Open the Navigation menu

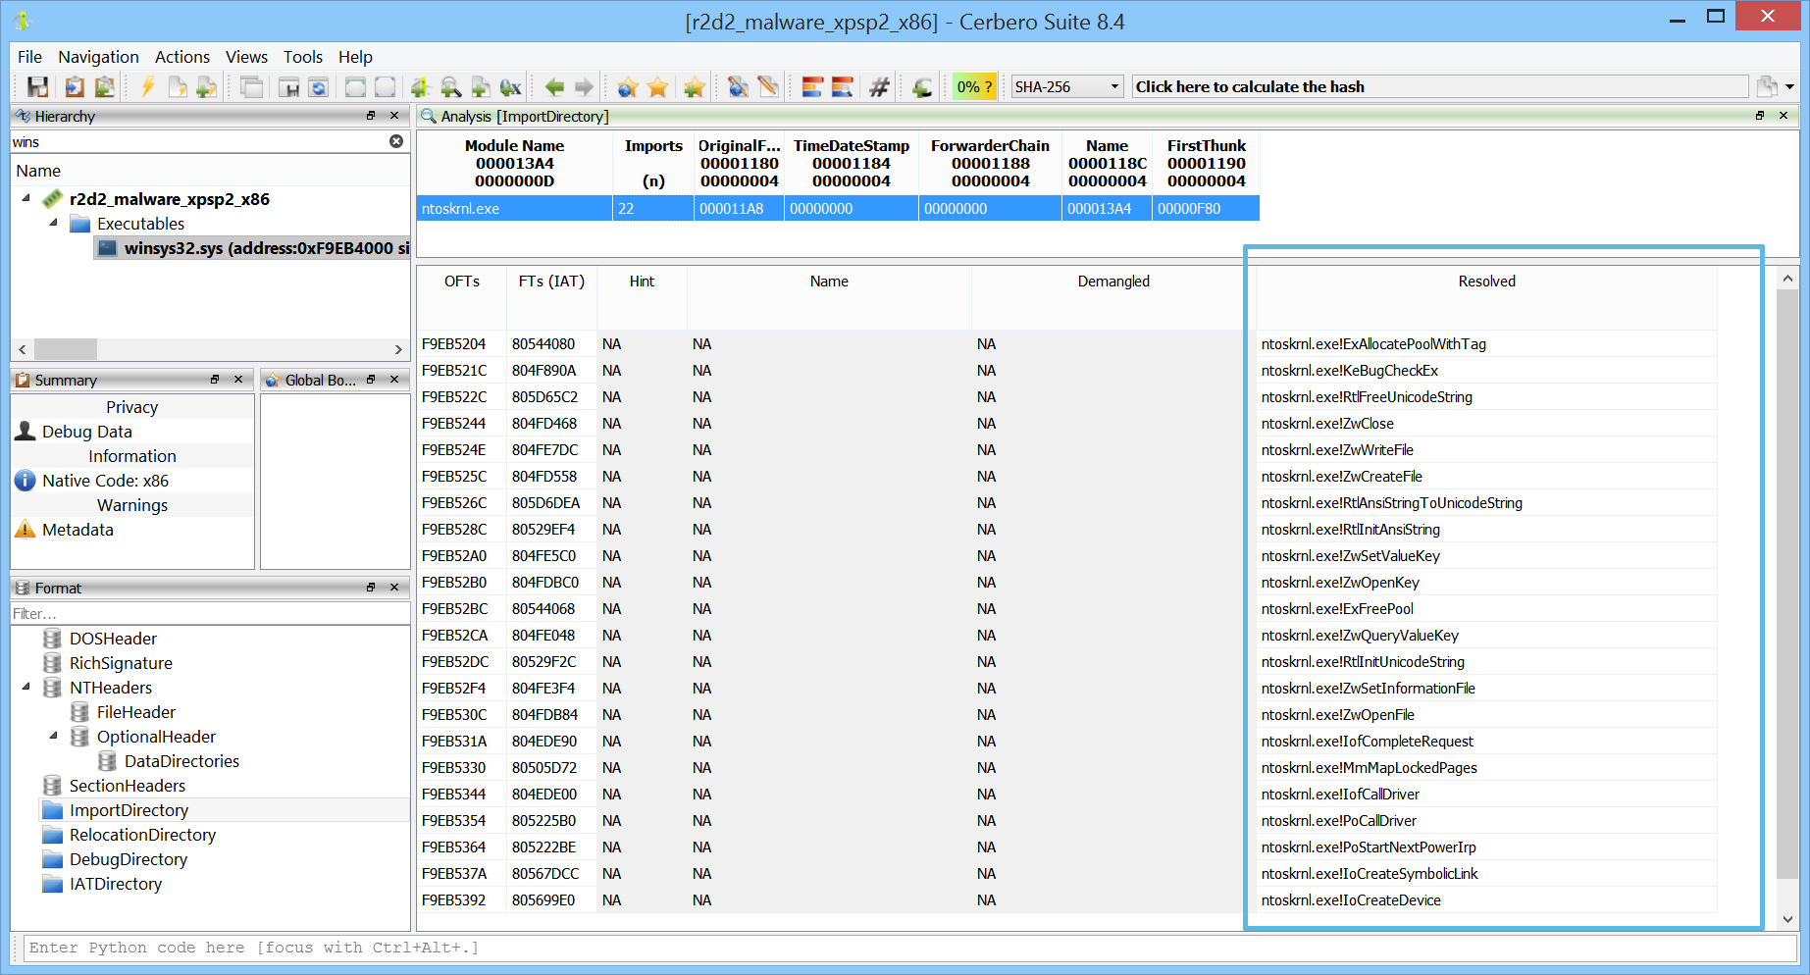coord(98,57)
